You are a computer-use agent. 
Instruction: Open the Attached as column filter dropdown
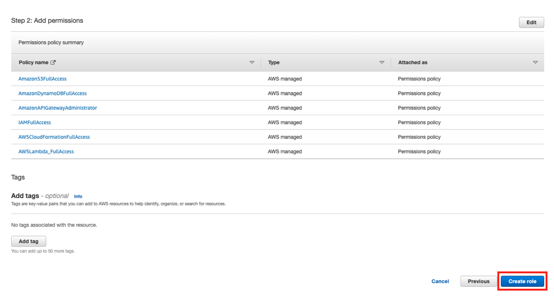535,62
